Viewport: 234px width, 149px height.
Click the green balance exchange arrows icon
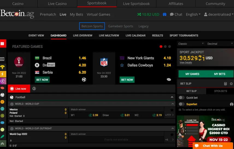(139, 14)
